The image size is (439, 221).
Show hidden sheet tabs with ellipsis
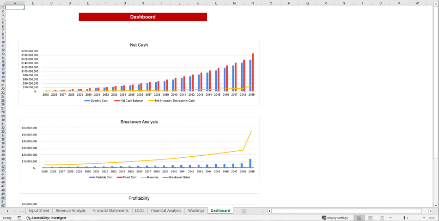(x=22, y=211)
